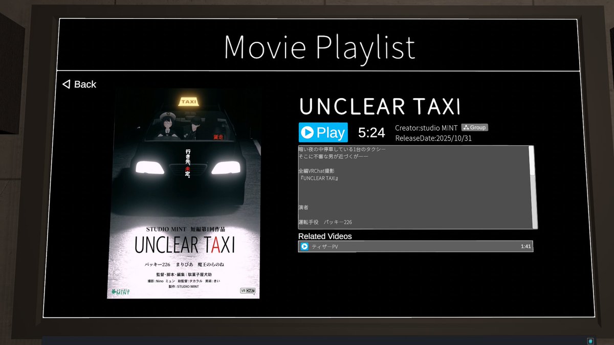Click the そこに不審な男が近づく description line
This screenshot has height=345, width=614.
[333, 156]
